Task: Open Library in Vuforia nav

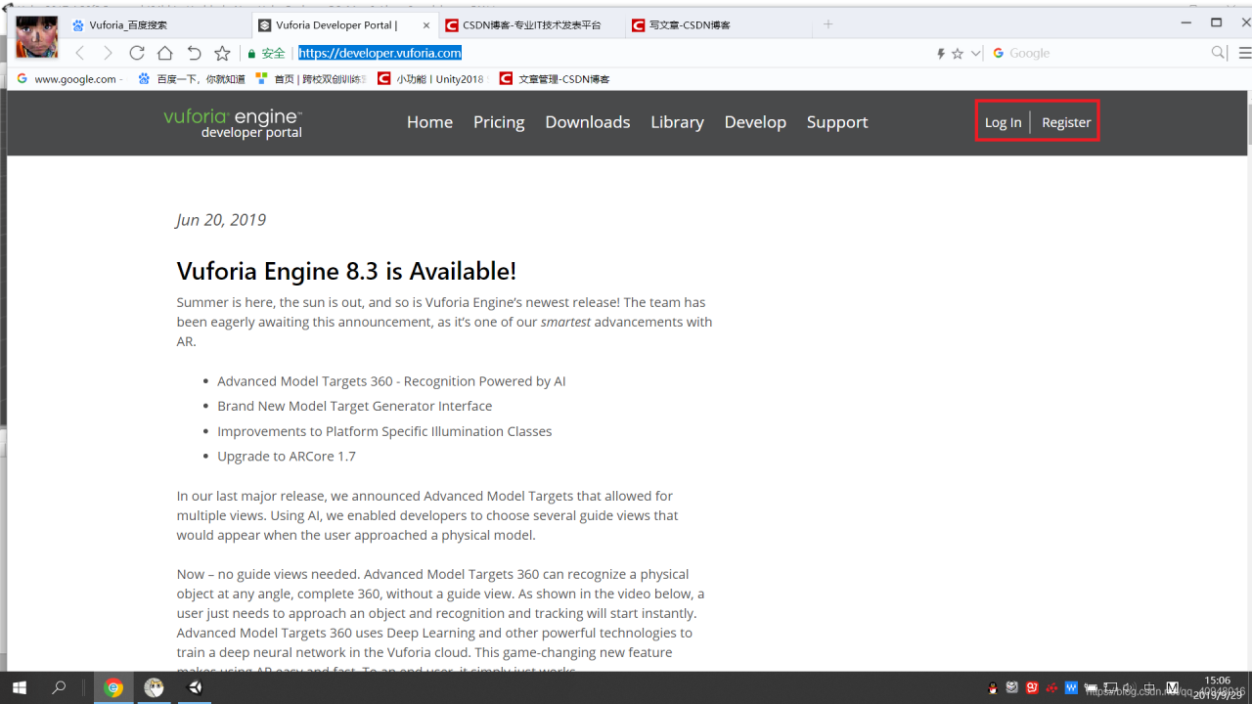Action: 677,122
